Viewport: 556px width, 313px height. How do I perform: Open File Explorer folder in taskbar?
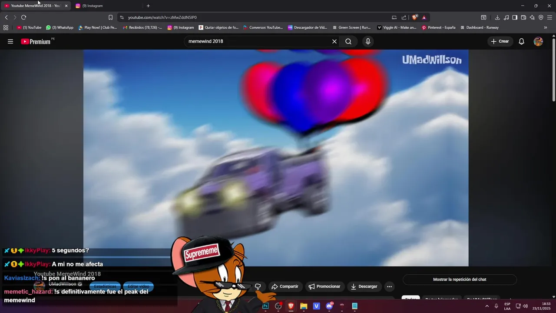coord(304,306)
